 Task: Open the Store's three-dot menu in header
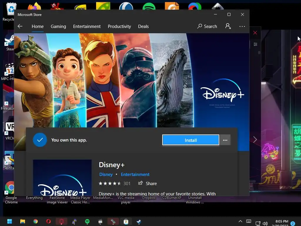pyautogui.click(x=242, y=26)
